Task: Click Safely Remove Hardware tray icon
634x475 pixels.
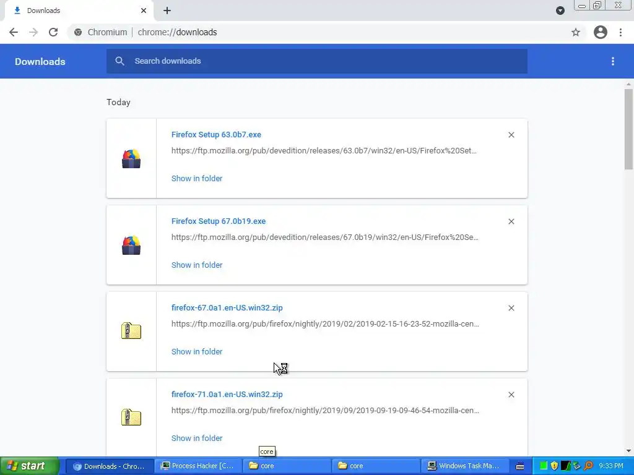Action: [577, 466]
